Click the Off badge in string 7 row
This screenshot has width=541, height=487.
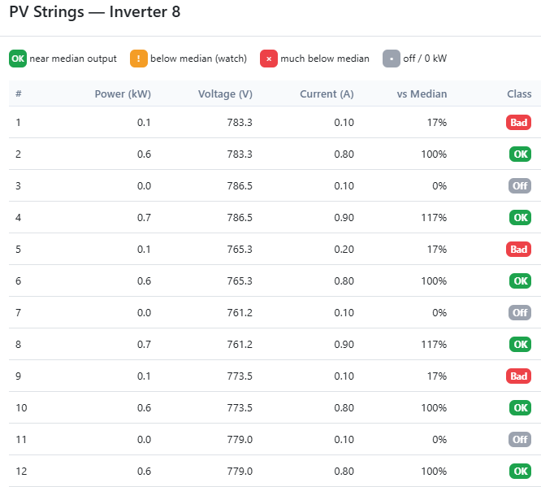tap(520, 312)
